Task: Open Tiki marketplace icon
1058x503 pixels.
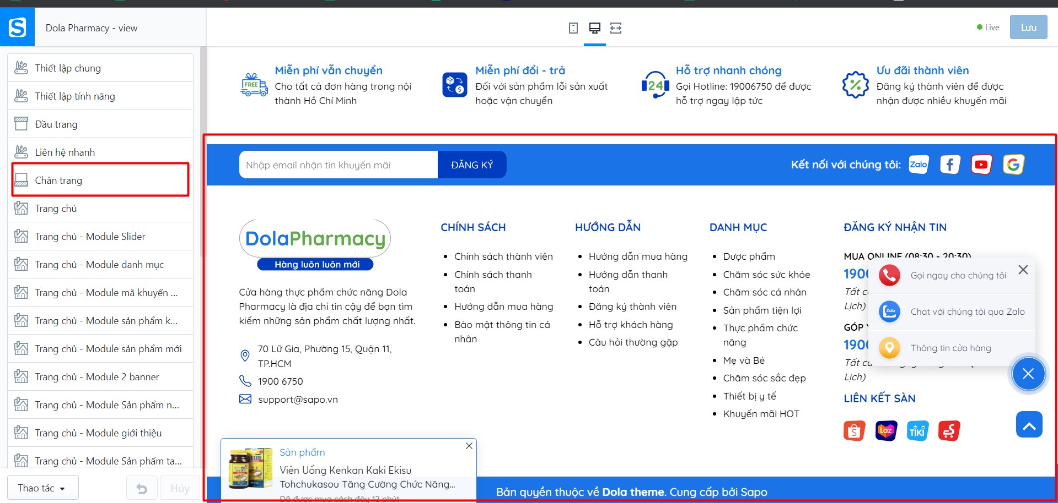Action: click(x=917, y=431)
